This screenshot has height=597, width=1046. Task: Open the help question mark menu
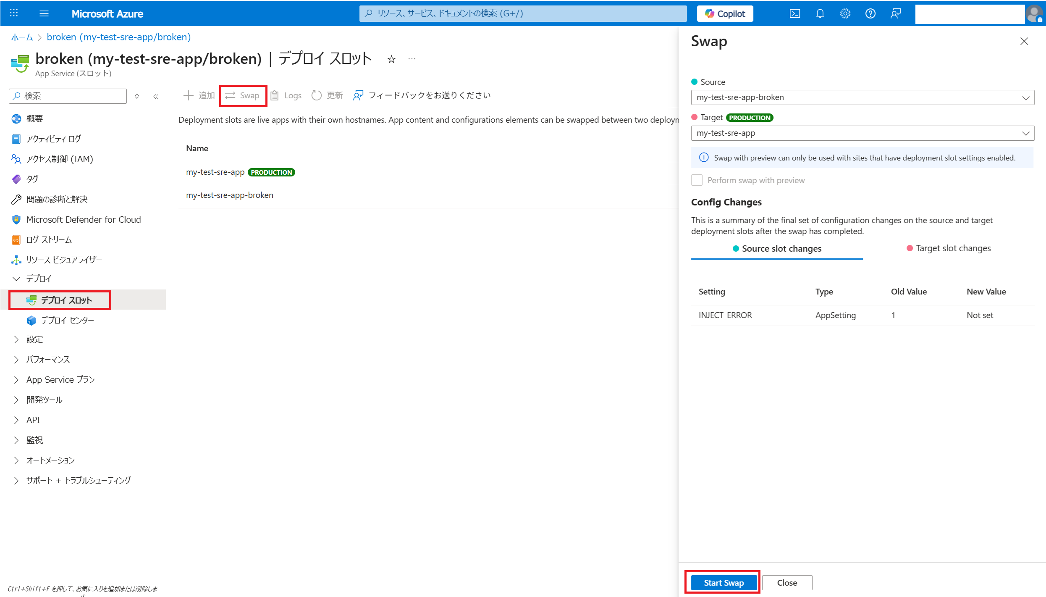tap(870, 13)
